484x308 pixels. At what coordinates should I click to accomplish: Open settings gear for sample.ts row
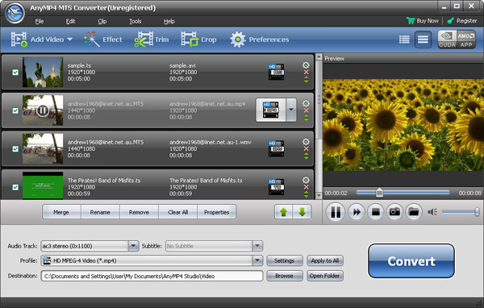(x=306, y=65)
